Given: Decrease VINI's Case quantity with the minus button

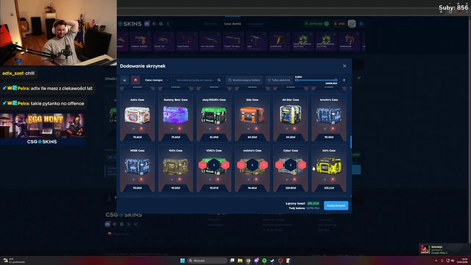Looking at the screenshot, I should (x=202, y=165).
